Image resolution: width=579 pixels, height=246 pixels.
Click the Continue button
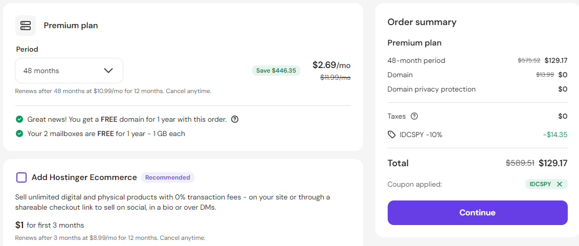coord(477,213)
